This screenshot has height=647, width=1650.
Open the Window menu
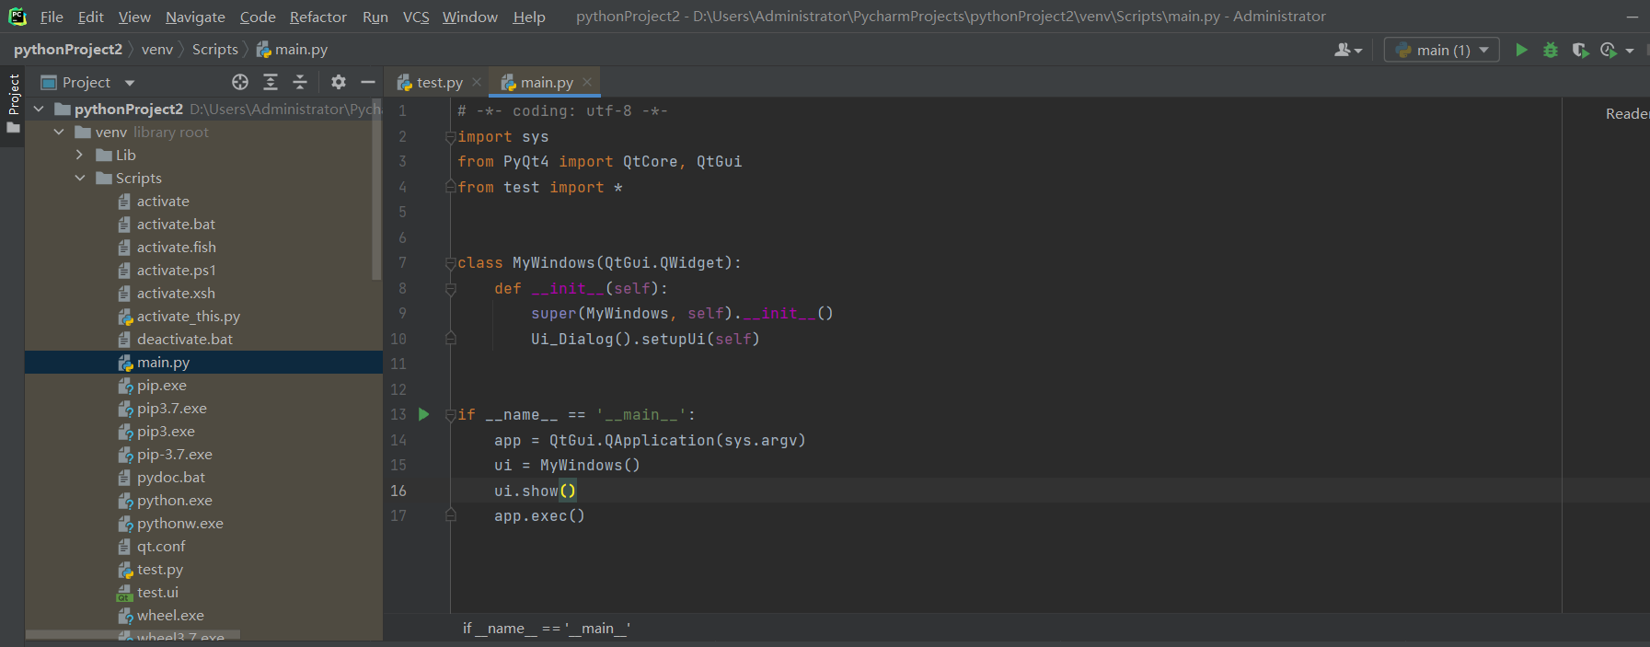(x=470, y=17)
